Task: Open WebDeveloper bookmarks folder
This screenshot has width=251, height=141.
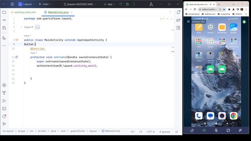Action: pyautogui.click(x=209, y=14)
